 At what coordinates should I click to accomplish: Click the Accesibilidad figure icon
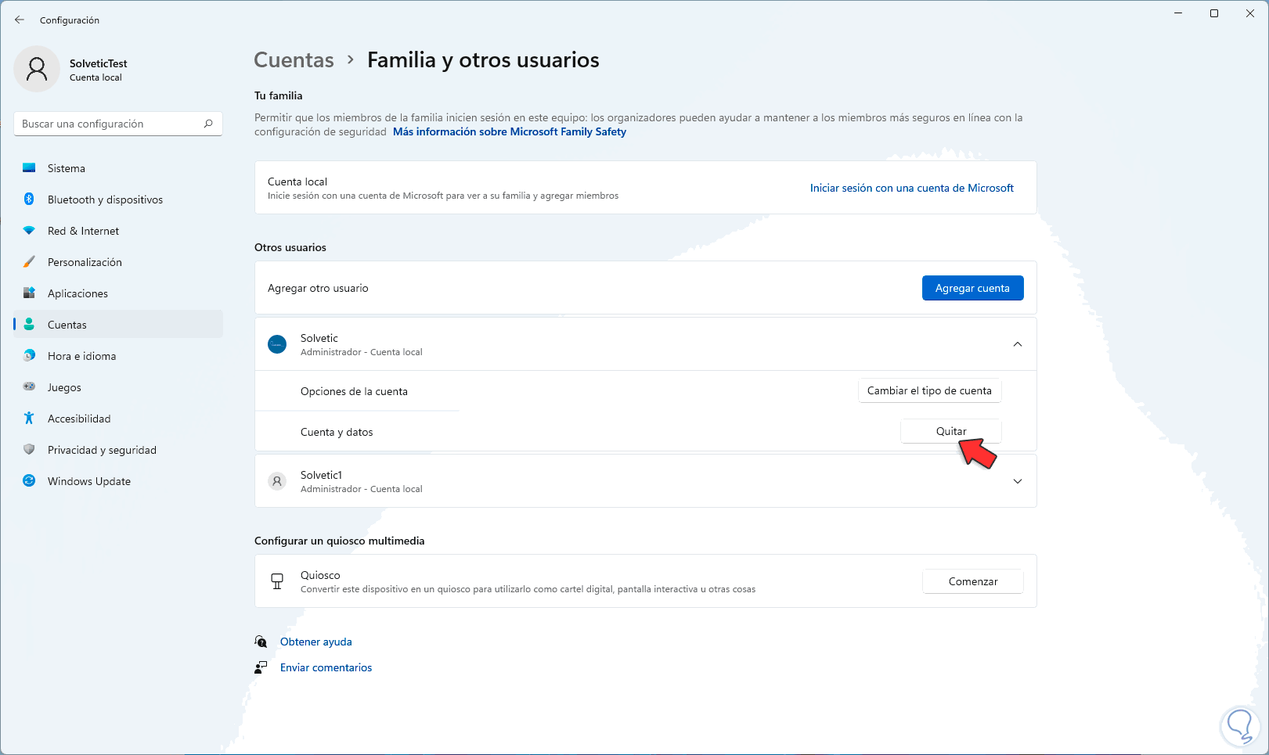pyautogui.click(x=29, y=419)
